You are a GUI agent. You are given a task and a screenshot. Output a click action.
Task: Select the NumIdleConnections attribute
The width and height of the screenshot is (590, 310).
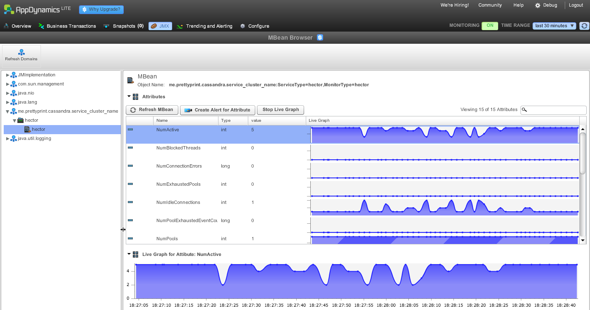(x=353, y=207)
